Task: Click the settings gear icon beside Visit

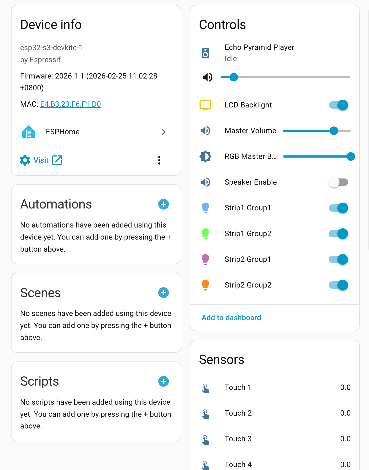Action: (x=25, y=160)
